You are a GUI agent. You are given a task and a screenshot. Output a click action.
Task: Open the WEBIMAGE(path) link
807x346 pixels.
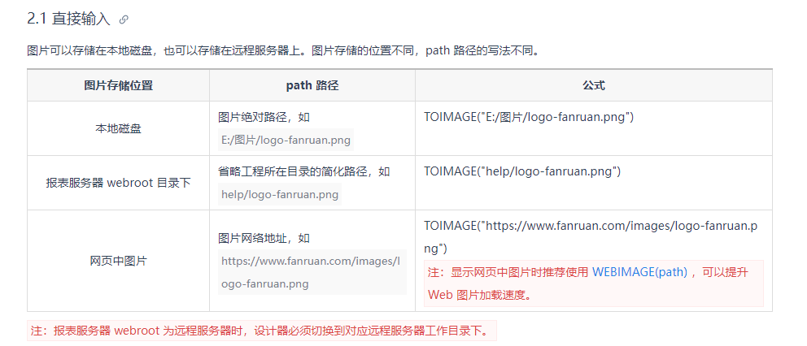tap(639, 272)
